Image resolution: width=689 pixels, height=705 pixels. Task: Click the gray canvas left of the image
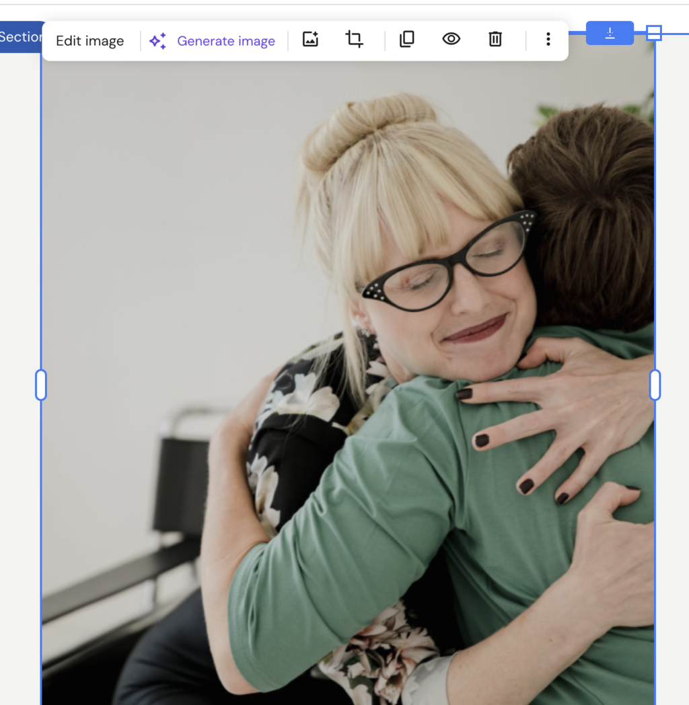coord(20,382)
